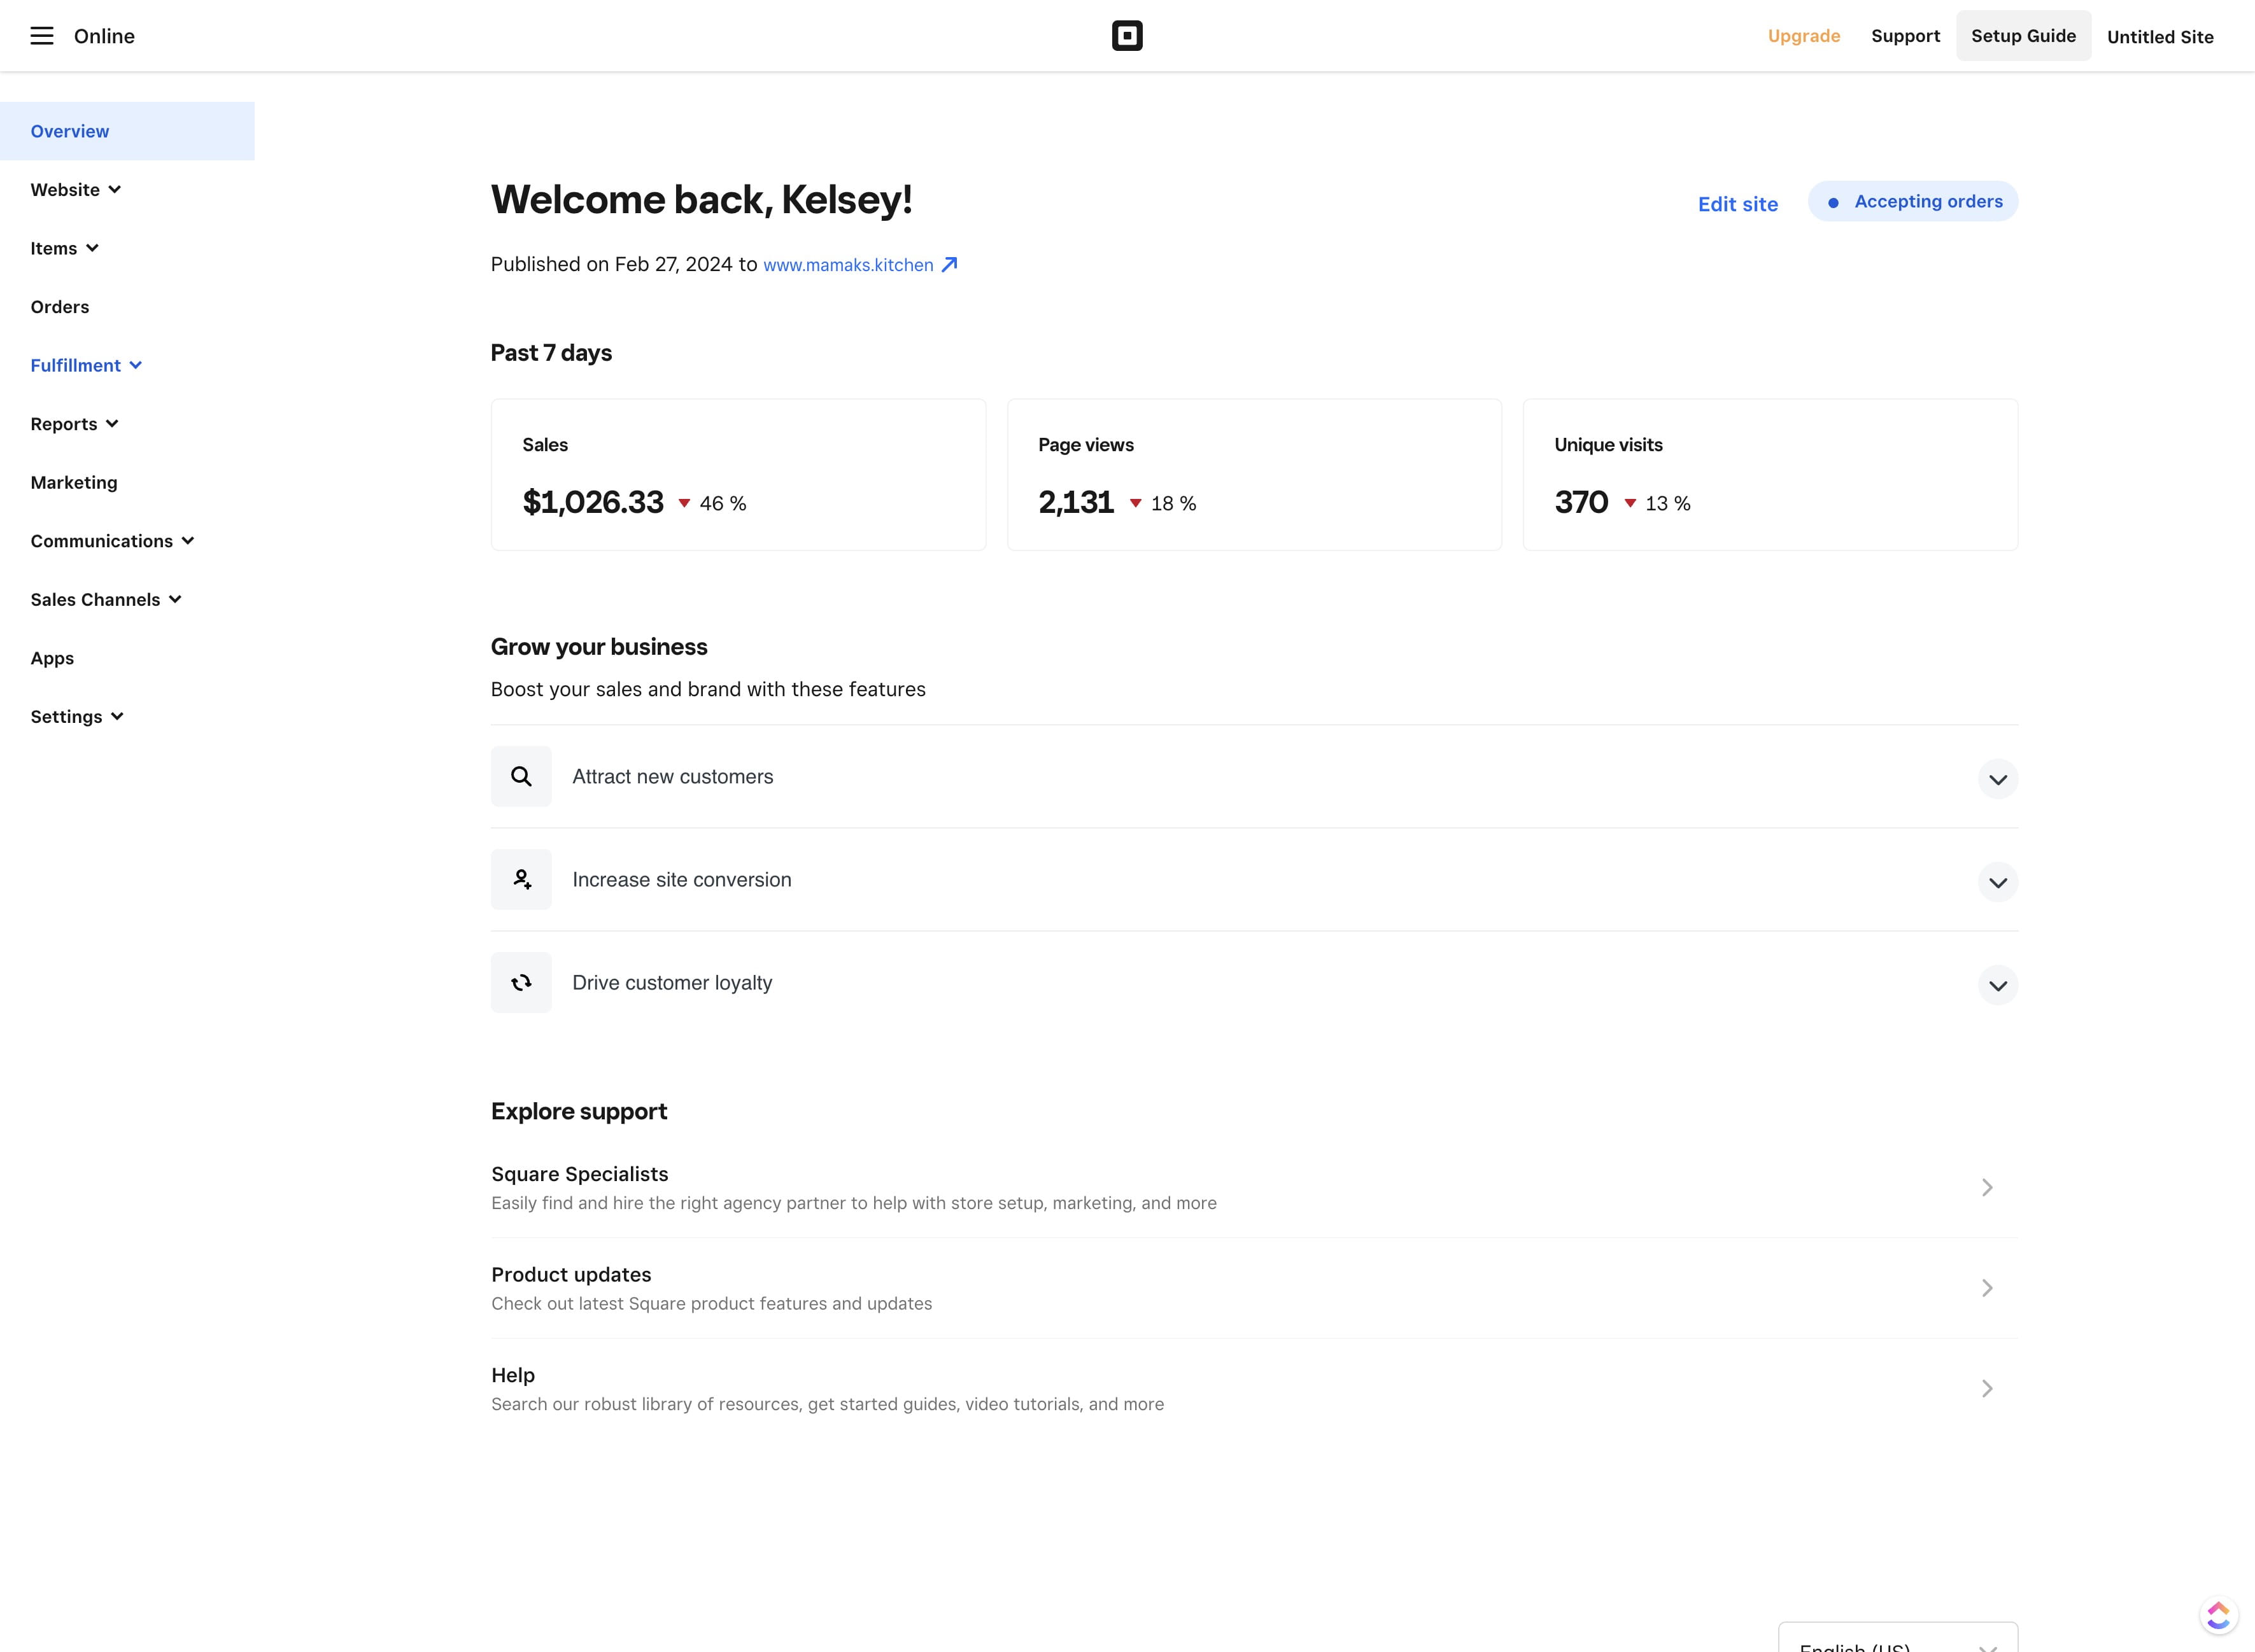Viewport: 2255px width, 1652px height.
Task: Expand the Drive customer loyalty section
Action: tap(1997, 985)
